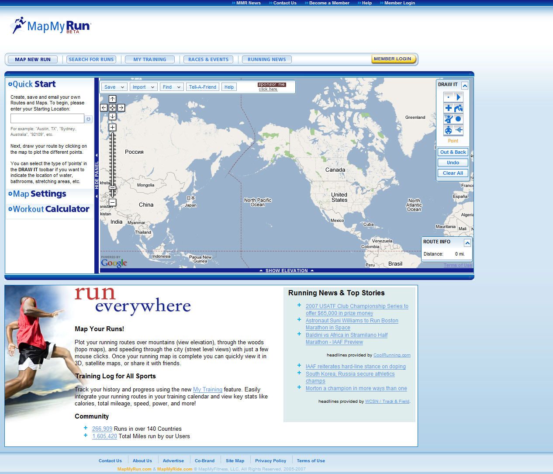Hide the left side panel
Screen dimensions: 553x474
pyautogui.click(x=97, y=175)
